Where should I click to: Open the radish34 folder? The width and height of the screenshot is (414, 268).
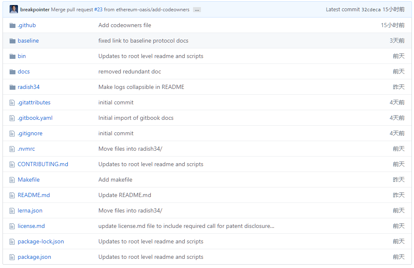click(28, 87)
